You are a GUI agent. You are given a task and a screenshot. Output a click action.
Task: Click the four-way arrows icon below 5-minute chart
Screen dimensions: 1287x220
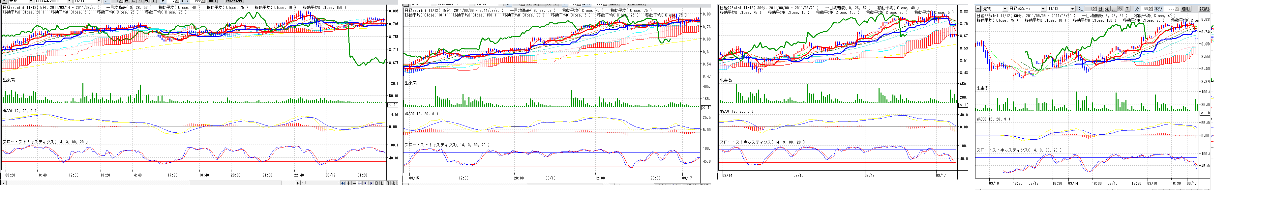point(360,183)
